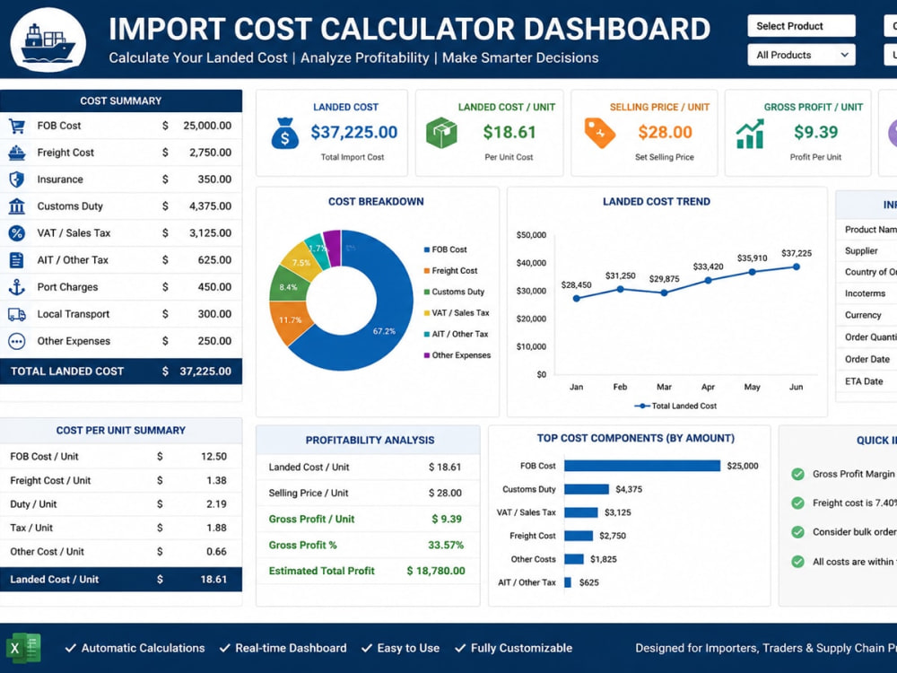Click the Gross Profit growth chart icon
The height and width of the screenshot is (673, 897).
[x=750, y=134]
